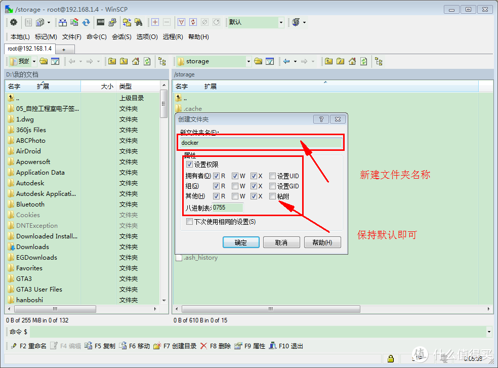Click F8 删除 button
Viewport: 498px width, 368px height.
(x=216, y=346)
